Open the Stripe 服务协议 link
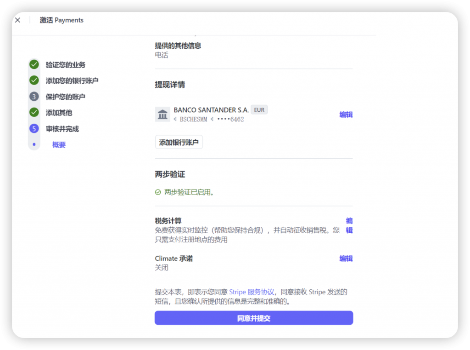Screen dimensions: 470x350 [x=252, y=292]
